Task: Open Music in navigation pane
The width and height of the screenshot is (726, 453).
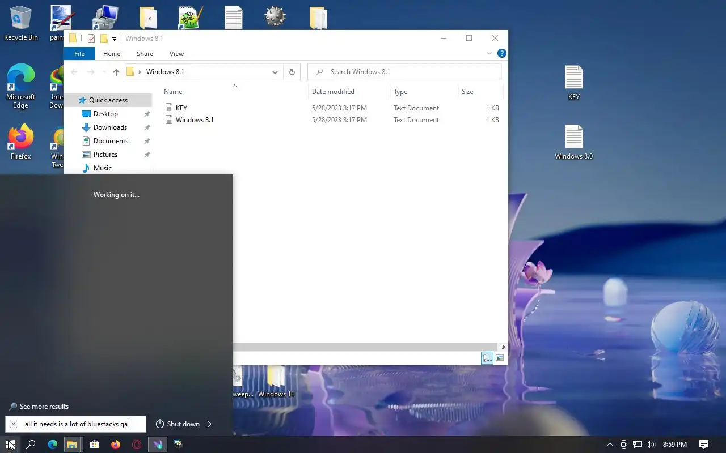Action: pos(102,168)
